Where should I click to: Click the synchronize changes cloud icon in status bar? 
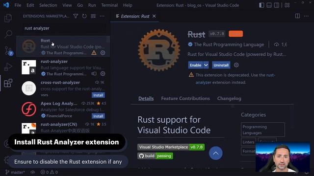33,172
